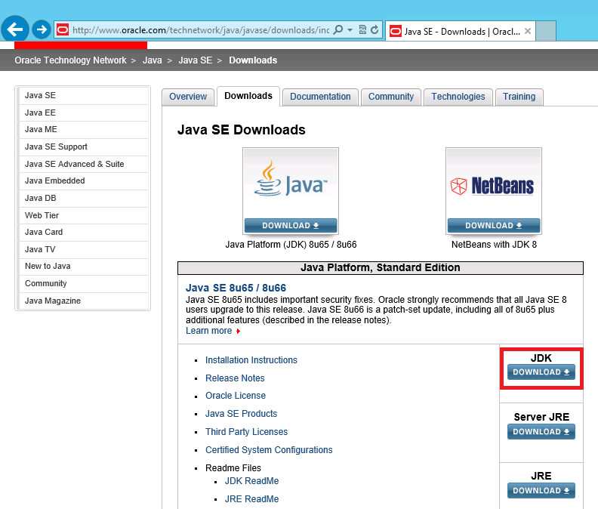Screen dimensions: 598x509
Task: Select the Downloads page tab
Action: 248,96
